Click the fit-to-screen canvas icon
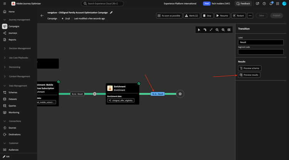 211,30
